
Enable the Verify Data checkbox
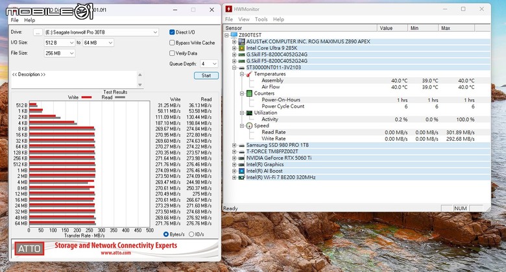pyautogui.click(x=172, y=53)
